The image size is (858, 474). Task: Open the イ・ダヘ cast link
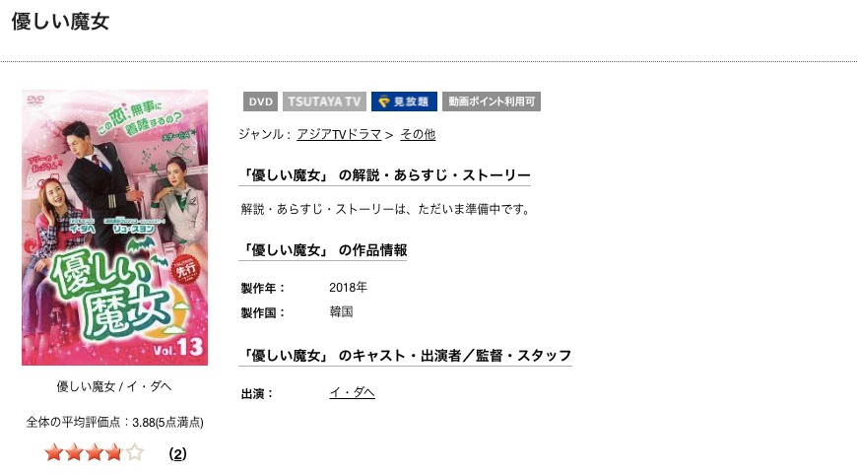(352, 393)
